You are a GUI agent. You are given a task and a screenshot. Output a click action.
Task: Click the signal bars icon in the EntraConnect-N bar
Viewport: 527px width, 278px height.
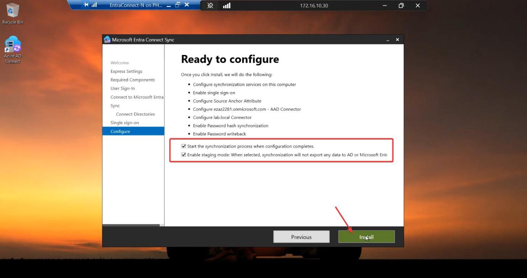pyautogui.click(x=94, y=5)
